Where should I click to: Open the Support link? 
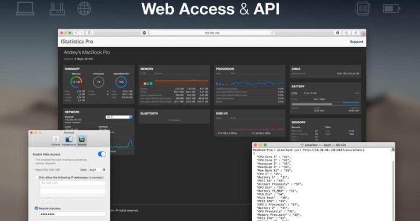(356, 42)
